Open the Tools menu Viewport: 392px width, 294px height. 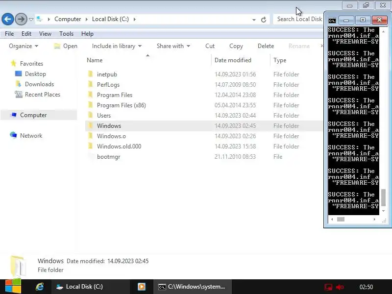[x=66, y=34]
